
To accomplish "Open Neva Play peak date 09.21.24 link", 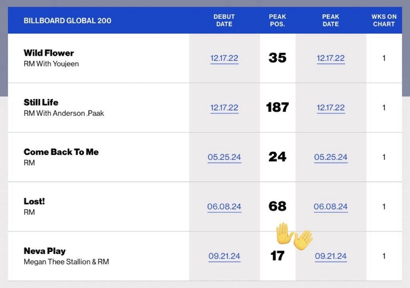I will [x=330, y=256].
